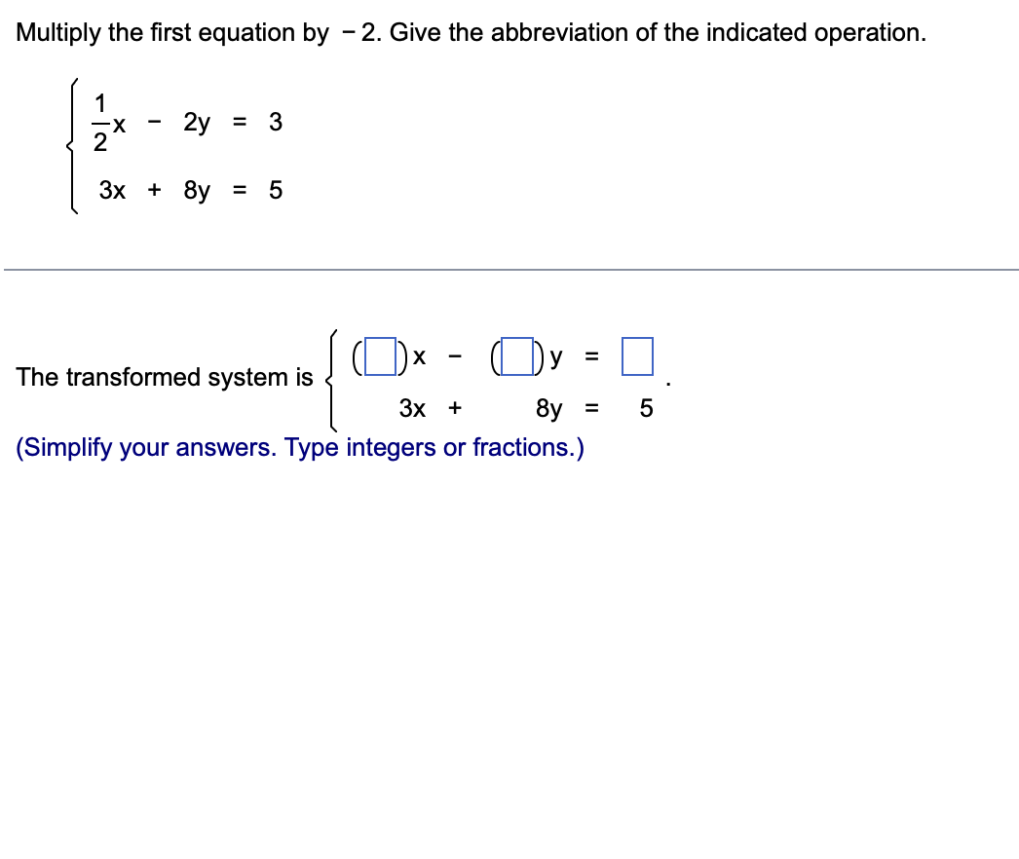Click the phrase 'The transformed system is'

[165, 377]
